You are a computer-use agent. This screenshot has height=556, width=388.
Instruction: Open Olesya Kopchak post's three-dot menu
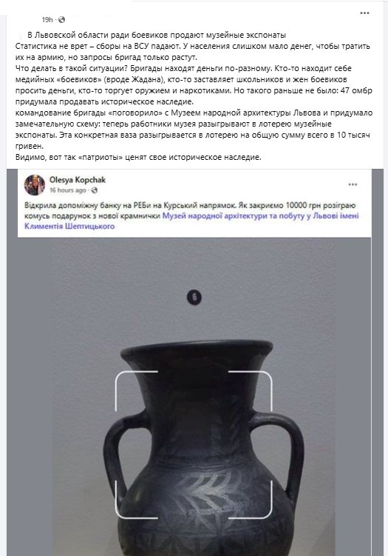(353, 184)
